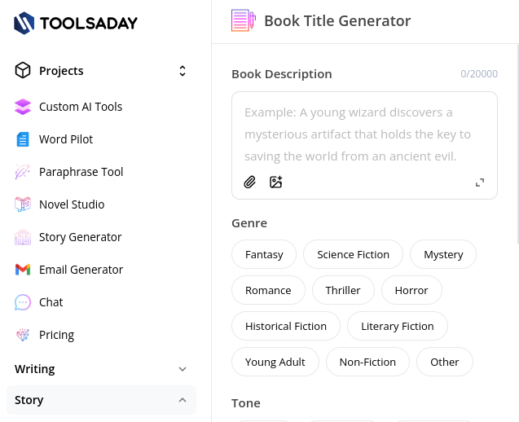Select the Thriller genre chip

(343, 290)
